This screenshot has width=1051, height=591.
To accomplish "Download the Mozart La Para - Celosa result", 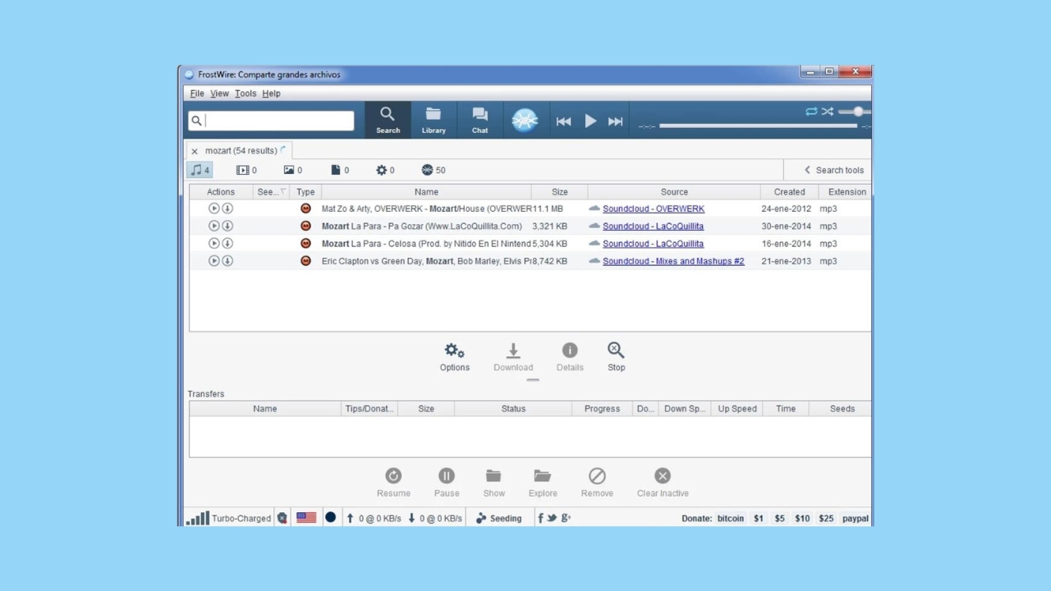I will 227,243.
